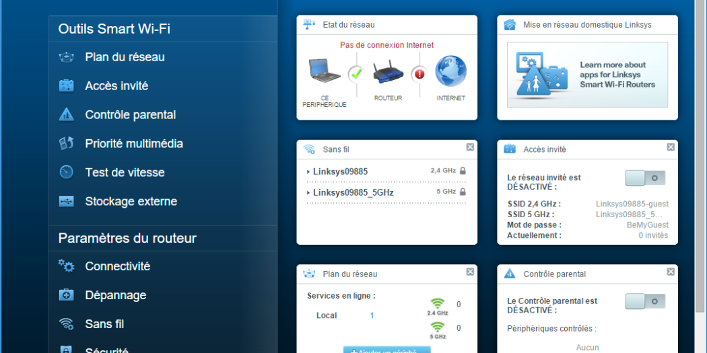Viewport: 707px width, 353px height.
Task: Click the Connectivité gears icon
Action: tap(66, 266)
